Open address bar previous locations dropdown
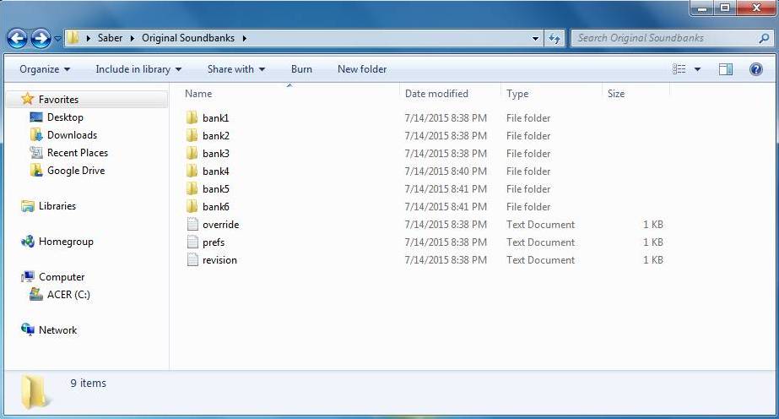This screenshot has height=419, width=779. point(535,38)
